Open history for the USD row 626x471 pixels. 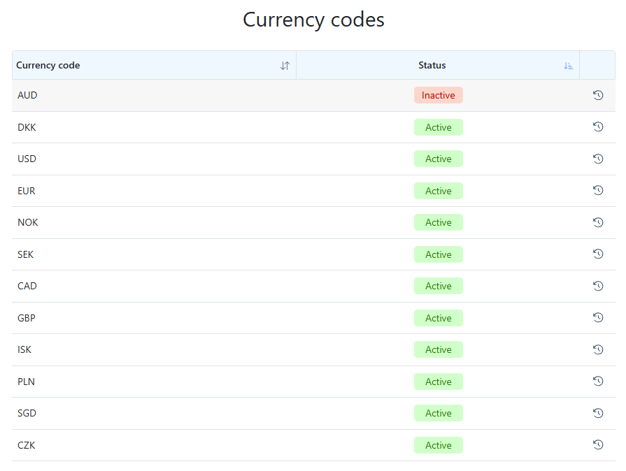click(597, 159)
